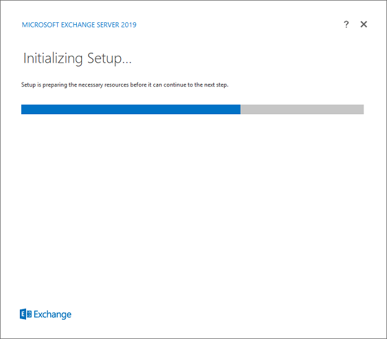Click the far right end of progress bar

[362, 109]
